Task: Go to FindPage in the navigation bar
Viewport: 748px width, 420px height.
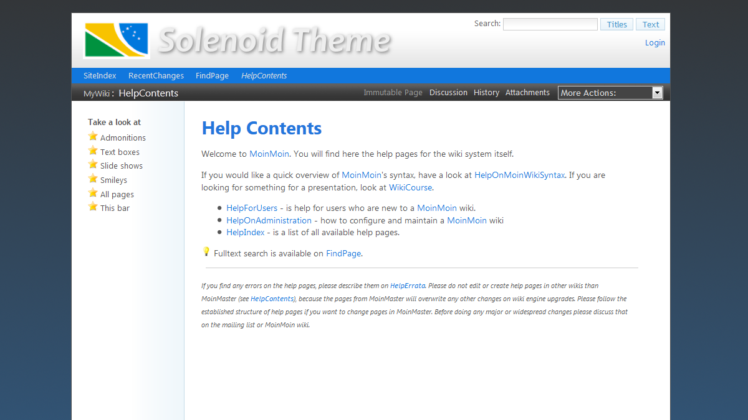Action: (212, 76)
